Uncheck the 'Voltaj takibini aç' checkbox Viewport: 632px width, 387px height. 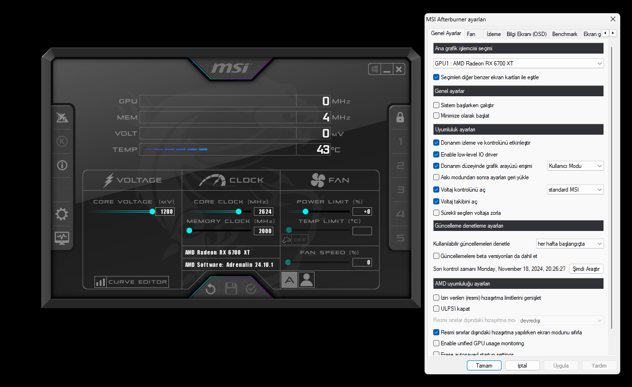click(437, 202)
